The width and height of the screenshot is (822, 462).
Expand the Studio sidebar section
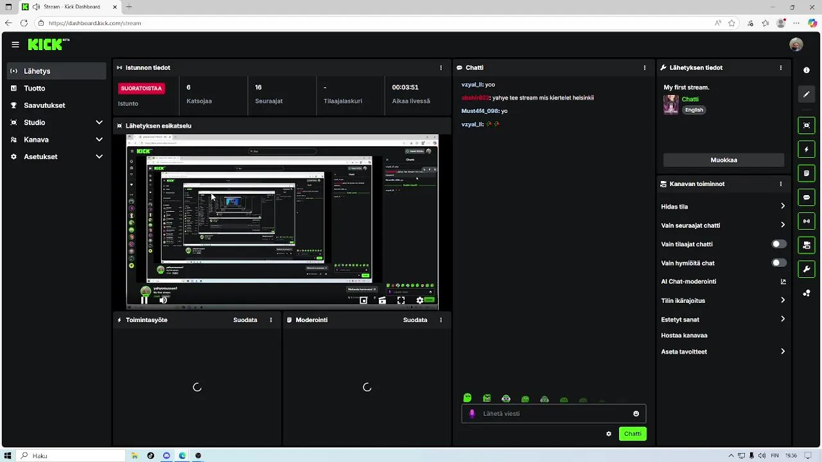point(99,123)
